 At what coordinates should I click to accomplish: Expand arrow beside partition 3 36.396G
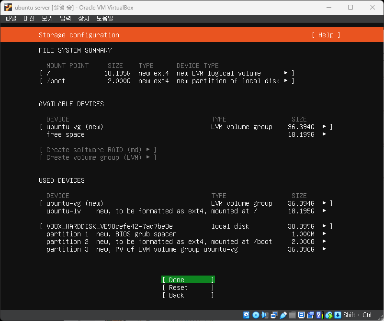(x=324, y=249)
